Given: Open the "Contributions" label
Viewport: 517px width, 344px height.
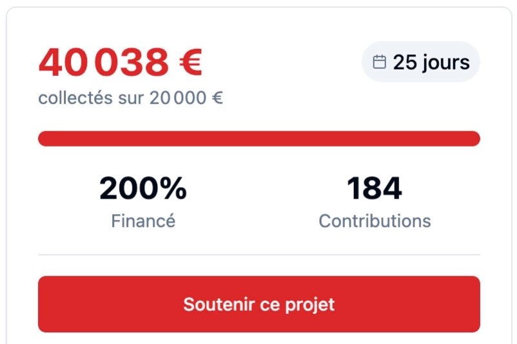Looking at the screenshot, I should click(x=375, y=221).
